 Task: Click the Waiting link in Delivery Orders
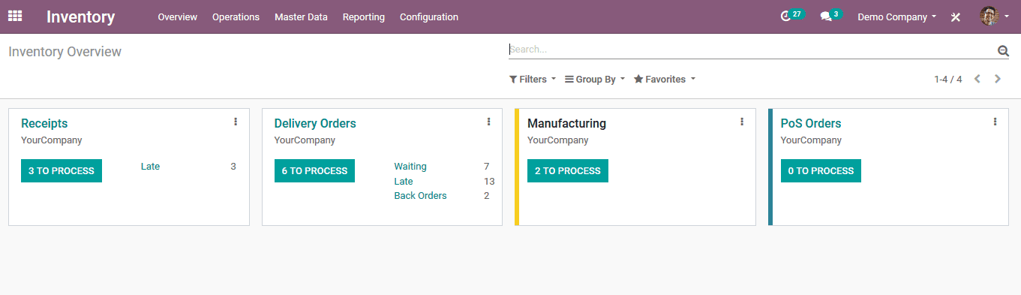[410, 167]
